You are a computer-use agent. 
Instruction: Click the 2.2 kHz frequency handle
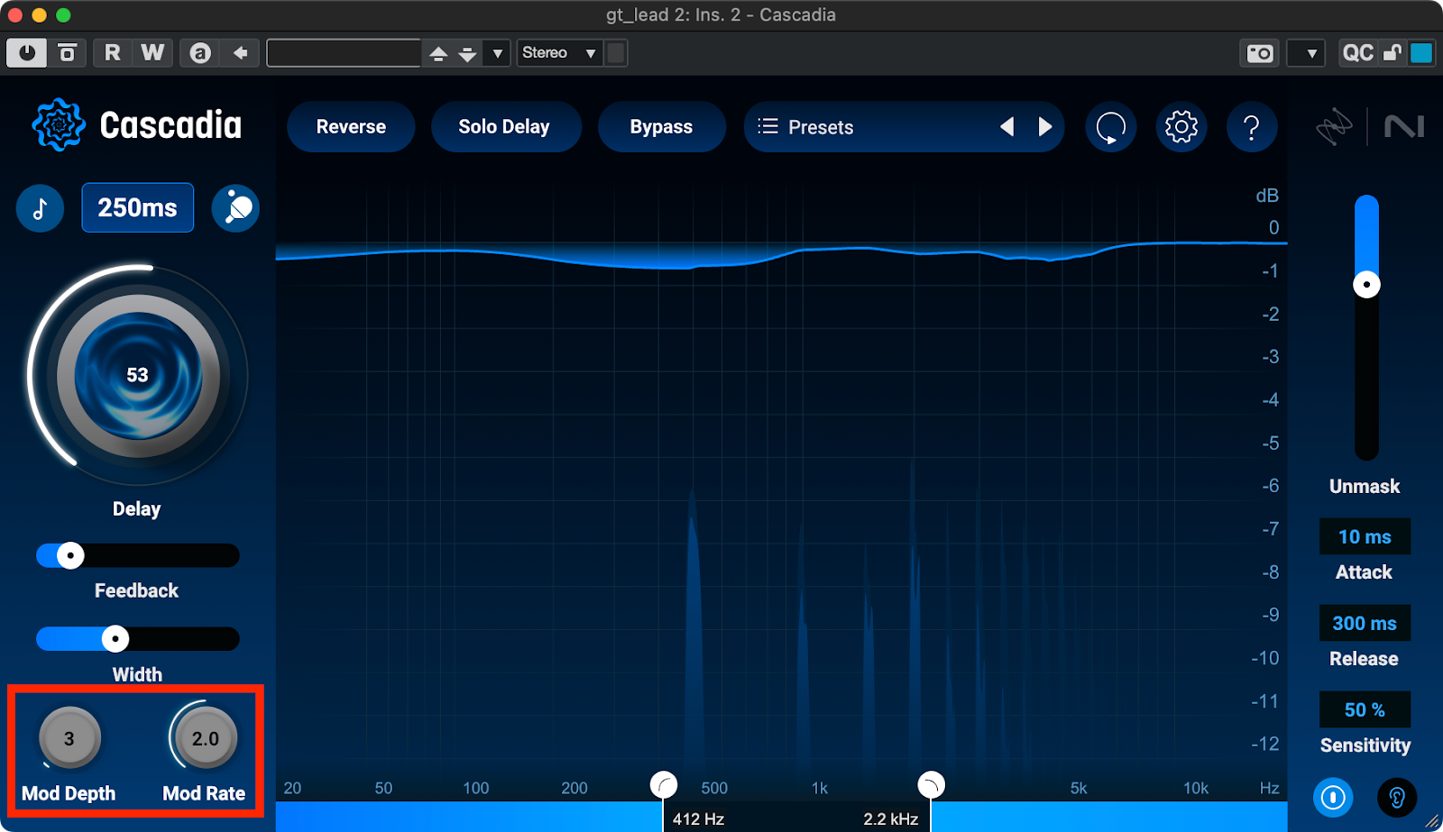[x=931, y=784]
